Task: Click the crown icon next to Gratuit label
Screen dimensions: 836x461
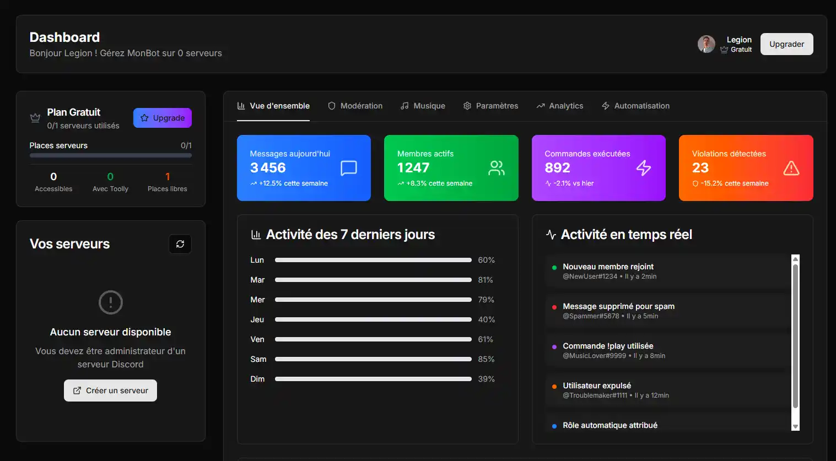Action: (724, 50)
